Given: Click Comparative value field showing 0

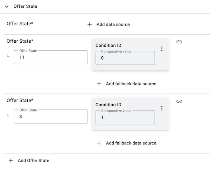Looking at the screenshot, I should (x=125, y=58).
